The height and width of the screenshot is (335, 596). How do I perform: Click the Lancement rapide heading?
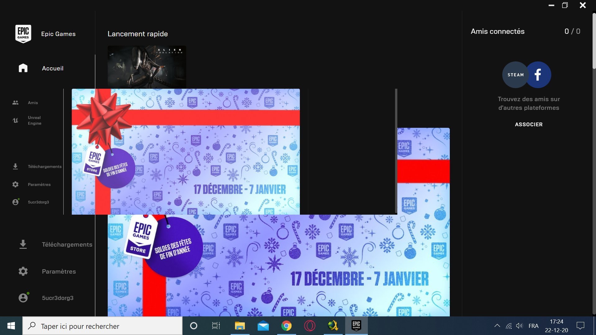[138, 34]
